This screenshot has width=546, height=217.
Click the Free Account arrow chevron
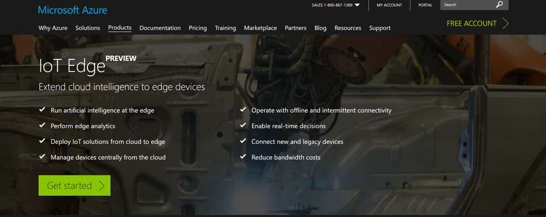(x=506, y=24)
